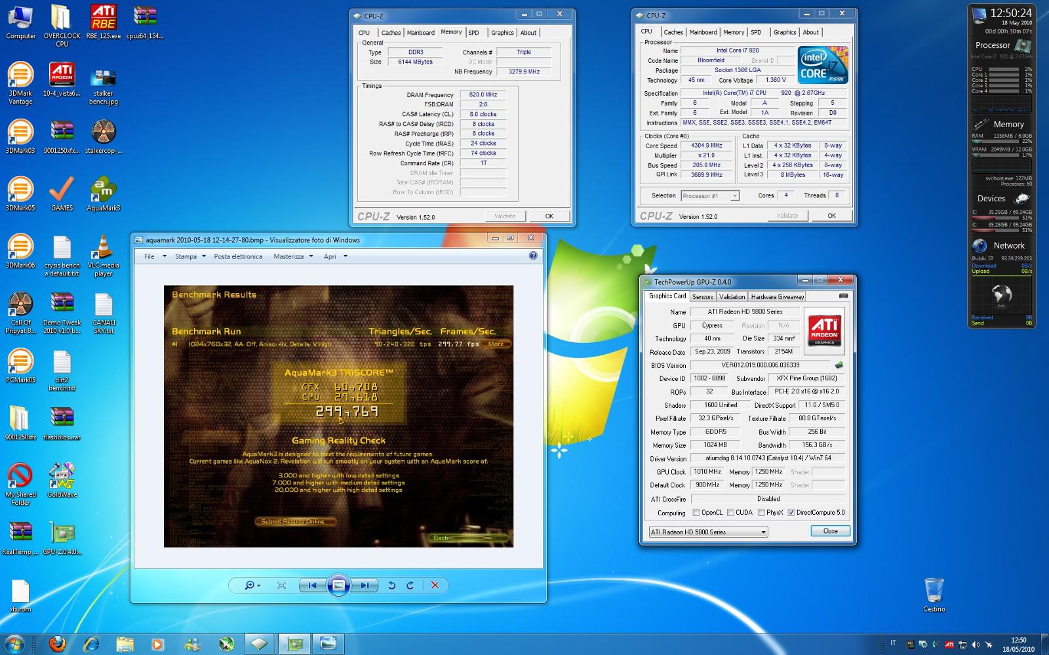Image resolution: width=1049 pixels, height=655 pixels.
Task: Select the Cestino recycle bin
Action: [x=934, y=595]
